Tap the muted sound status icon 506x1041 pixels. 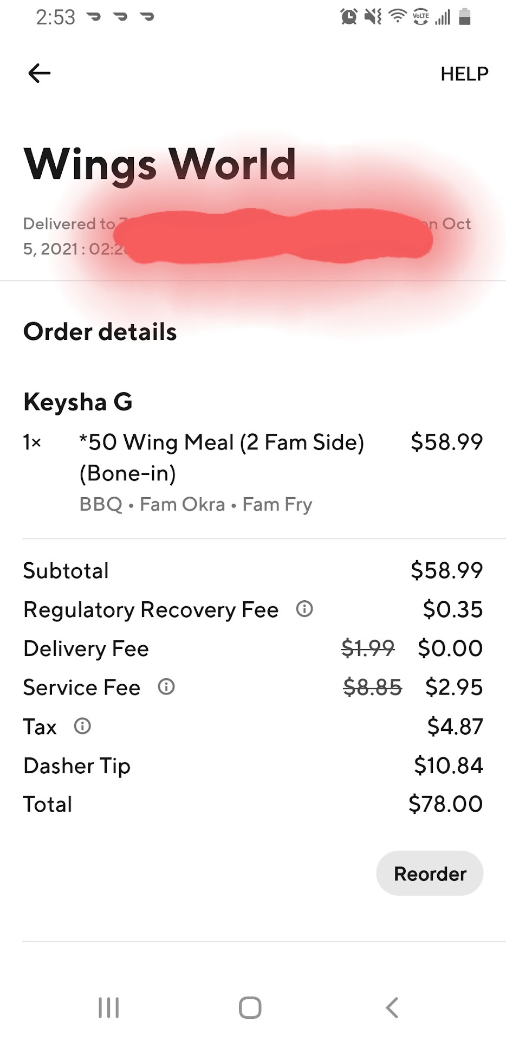[373, 17]
